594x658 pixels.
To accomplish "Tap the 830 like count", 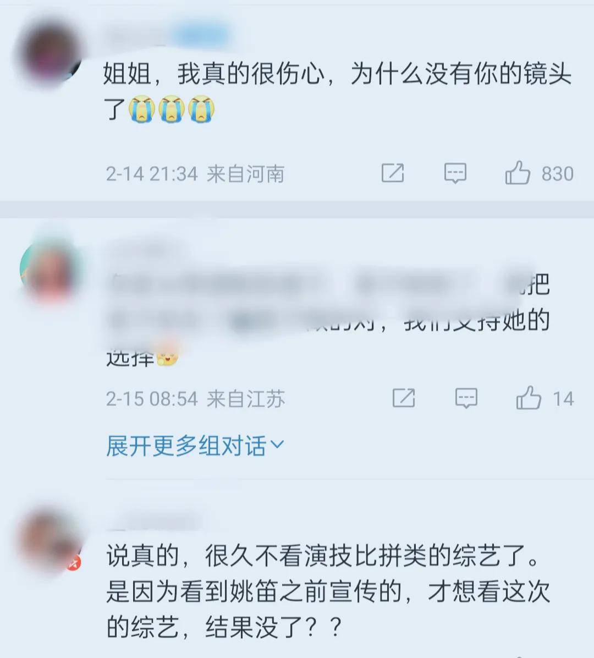I will coord(557,174).
